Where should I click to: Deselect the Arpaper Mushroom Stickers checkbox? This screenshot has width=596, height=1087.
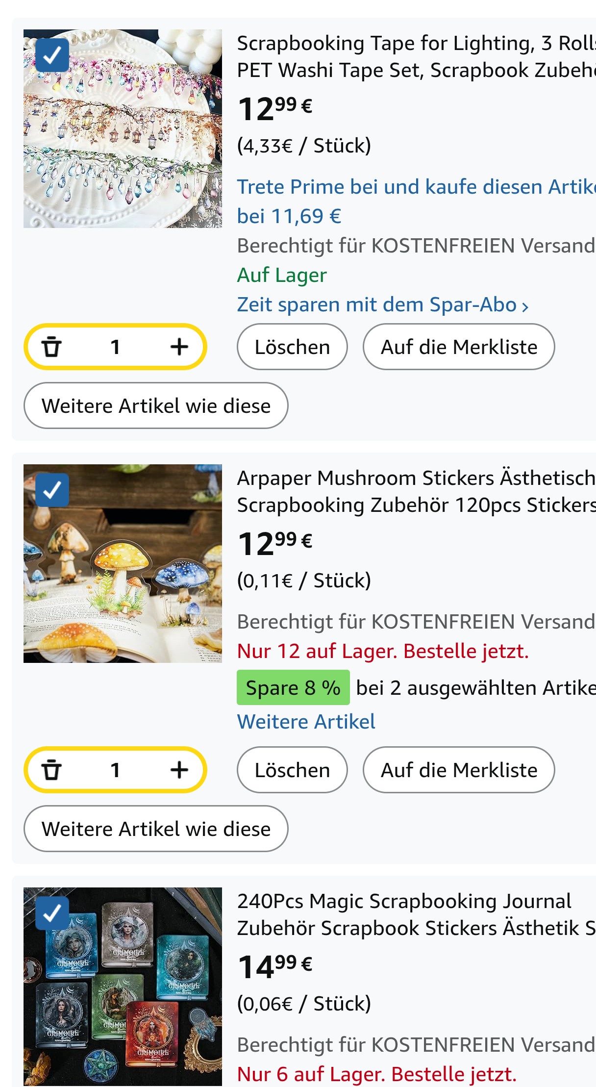tap(52, 490)
